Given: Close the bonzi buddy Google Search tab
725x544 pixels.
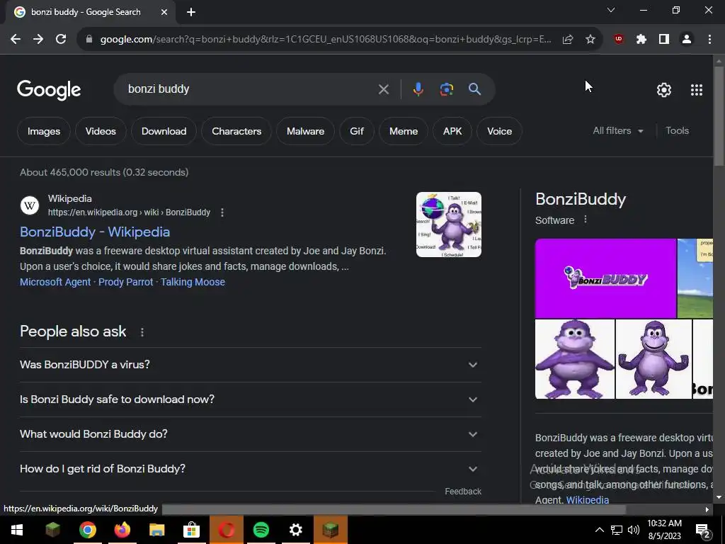Looking at the screenshot, I should pos(164,12).
